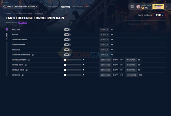Expand the account menu chevron
The image size is (171, 116).
(x=167, y=7)
